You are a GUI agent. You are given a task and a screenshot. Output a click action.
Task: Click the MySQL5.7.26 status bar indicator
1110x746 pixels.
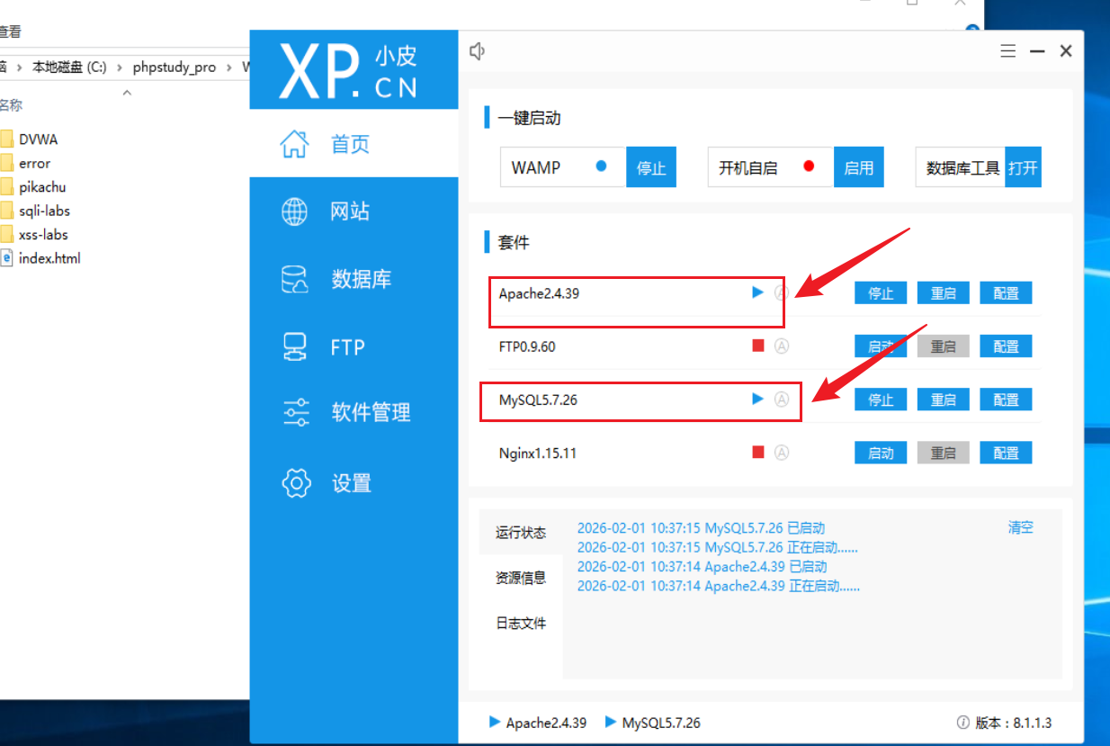(652, 723)
